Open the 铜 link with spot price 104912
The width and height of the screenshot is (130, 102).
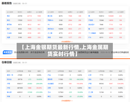coord(89,16)
